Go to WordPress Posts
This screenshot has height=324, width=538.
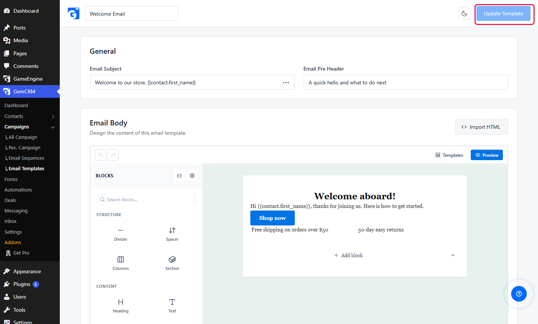coord(19,28)
